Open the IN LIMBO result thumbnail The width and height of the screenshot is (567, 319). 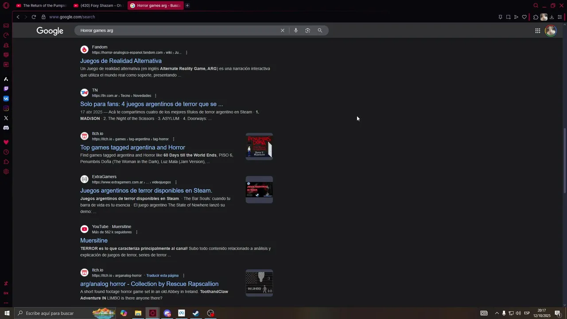click(259, 283)
